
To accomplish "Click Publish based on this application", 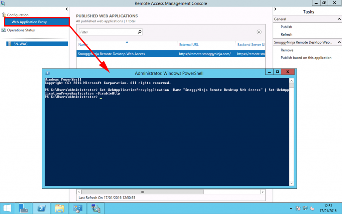I will (x=306, y=58).
